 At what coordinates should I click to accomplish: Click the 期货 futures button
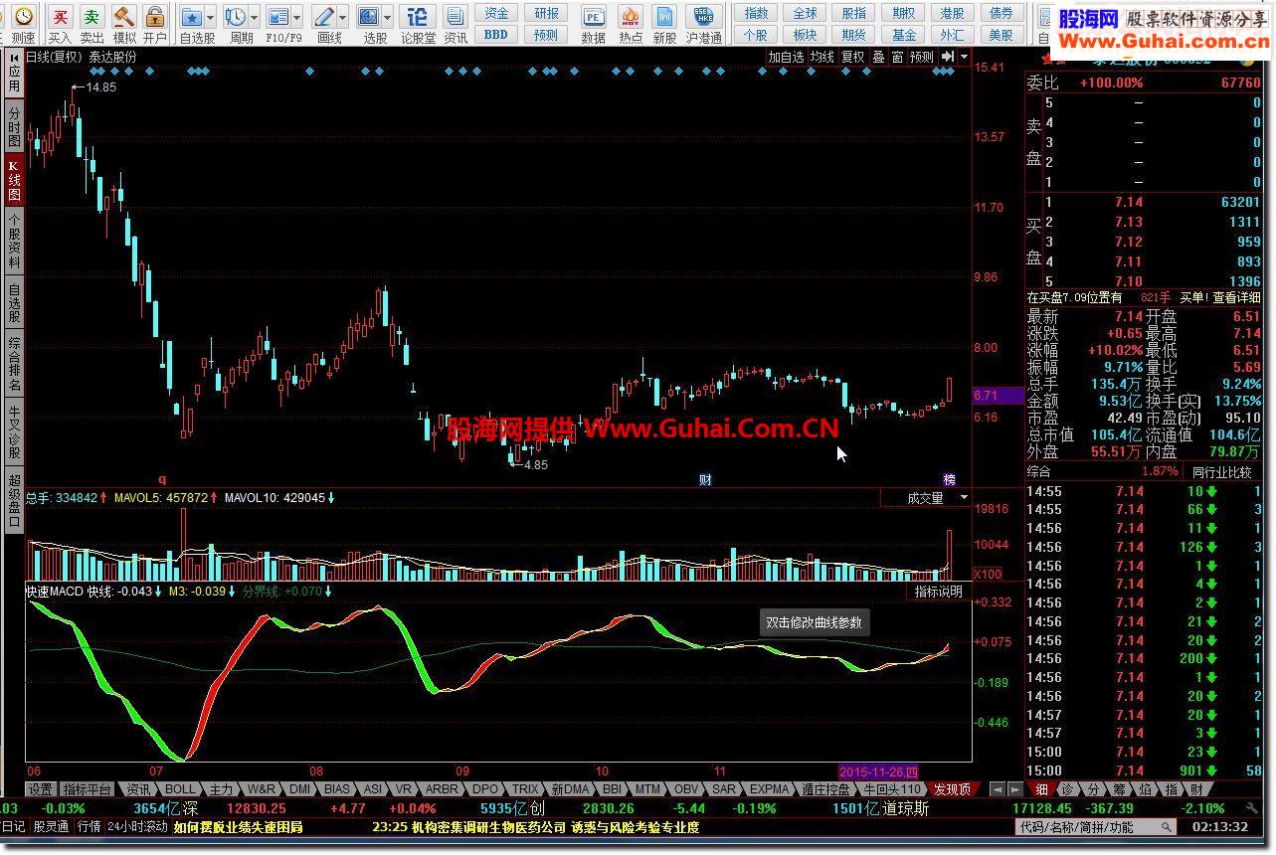pyautogui.click(x=853, y=34)
